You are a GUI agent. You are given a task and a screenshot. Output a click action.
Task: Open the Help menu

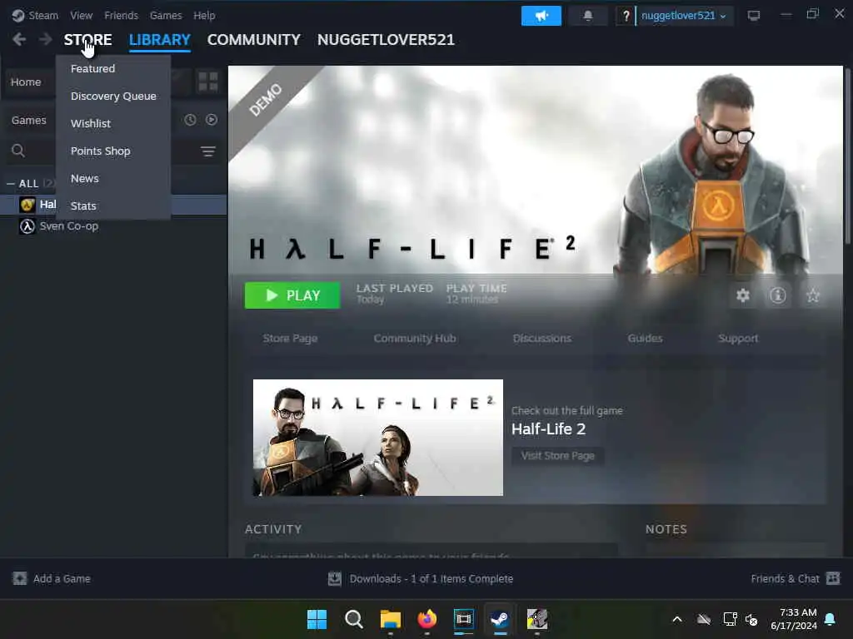pyautogui.click(x=204, y=15)
